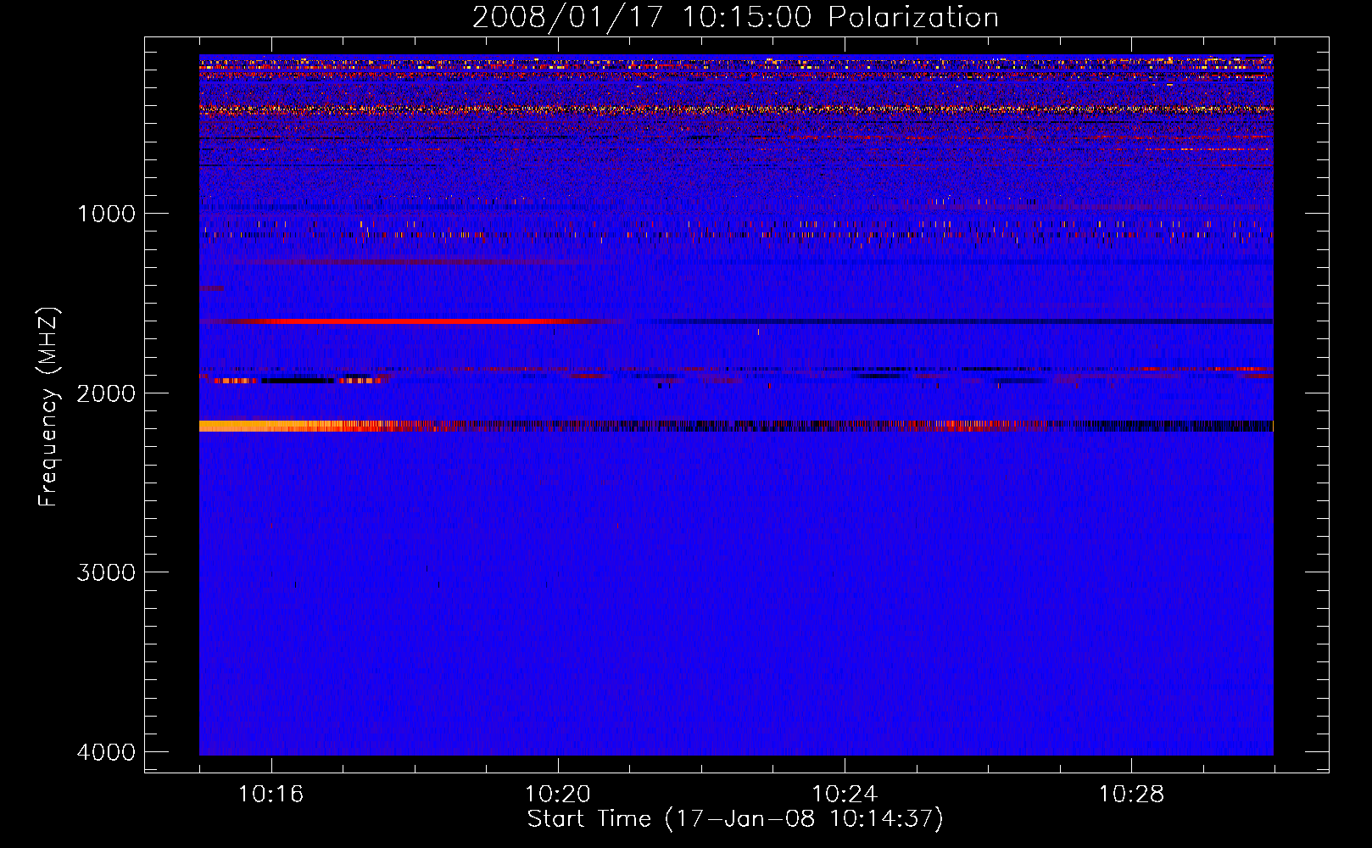Click the 1000 frequency tick label
The width and height of the screenshot is (1372, 848).
click(106, 214)
